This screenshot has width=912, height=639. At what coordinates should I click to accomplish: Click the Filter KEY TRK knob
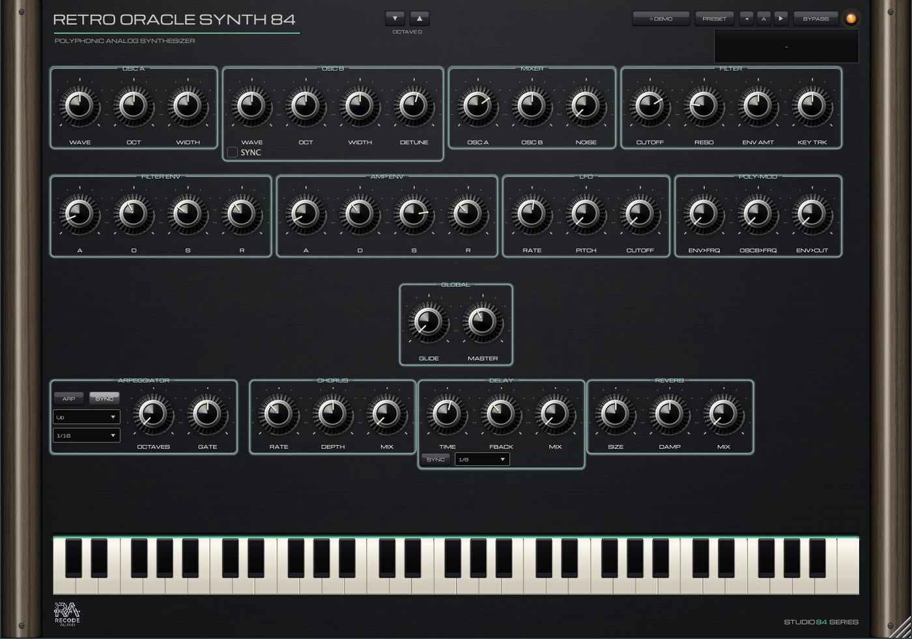(x=812, y=106)
